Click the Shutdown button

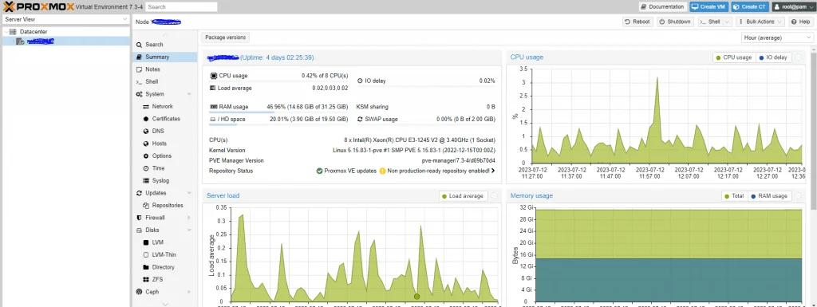[x=675, y=22]
